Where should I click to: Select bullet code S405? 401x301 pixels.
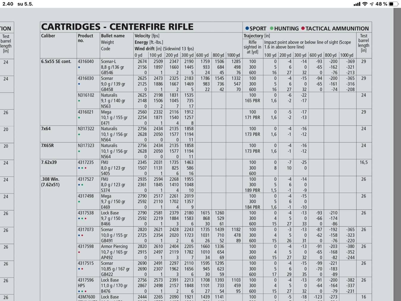[105, 173]
